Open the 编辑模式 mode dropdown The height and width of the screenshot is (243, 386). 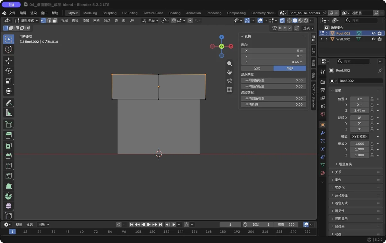click(x=26, y=21)
